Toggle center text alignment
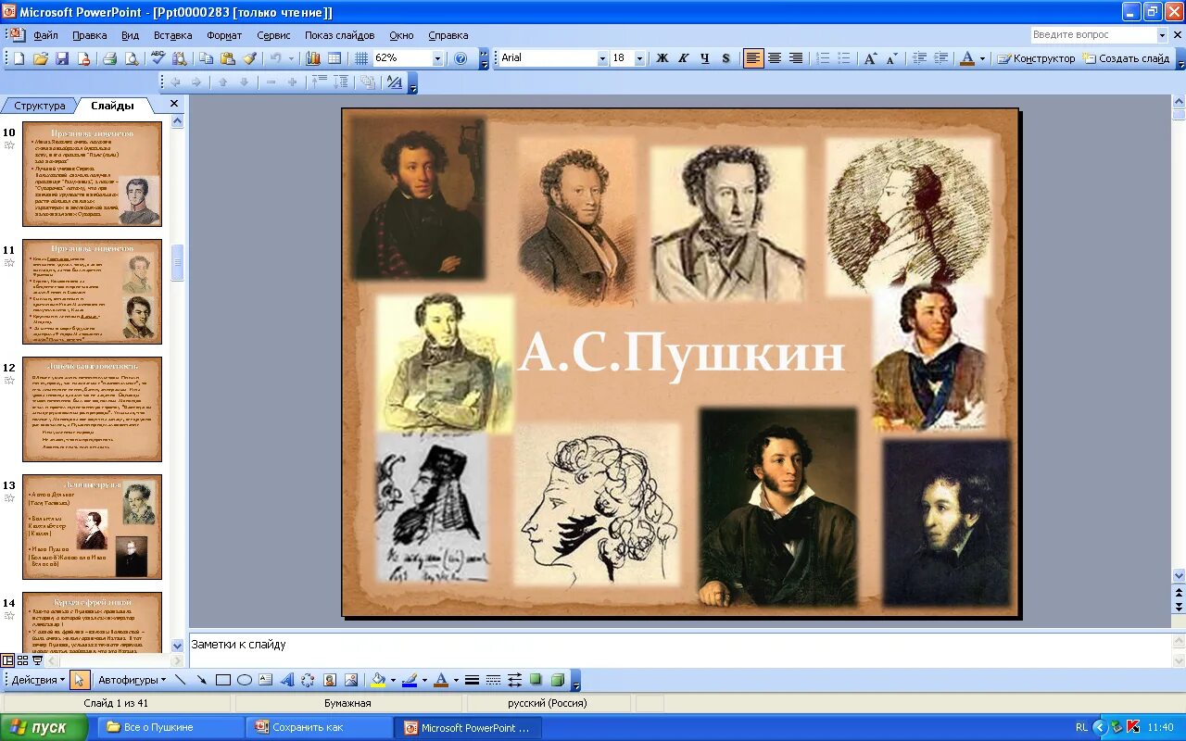 click(x=775, y=58)
